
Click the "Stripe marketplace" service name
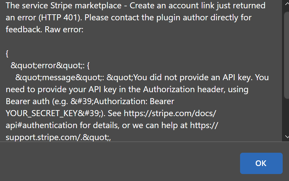coord(86,6)
